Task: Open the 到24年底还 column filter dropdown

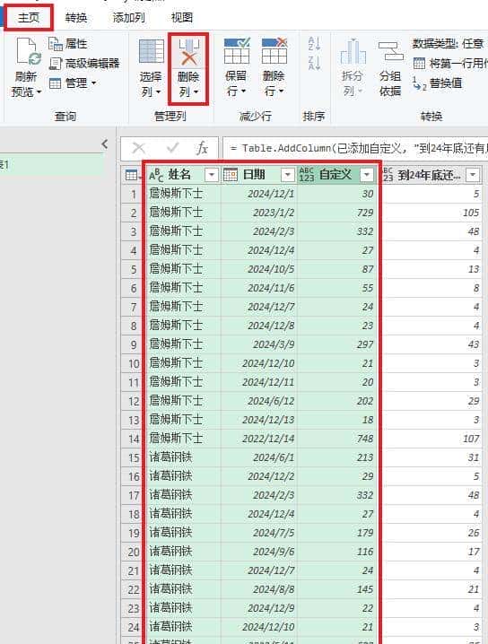Action: [473, 176]
